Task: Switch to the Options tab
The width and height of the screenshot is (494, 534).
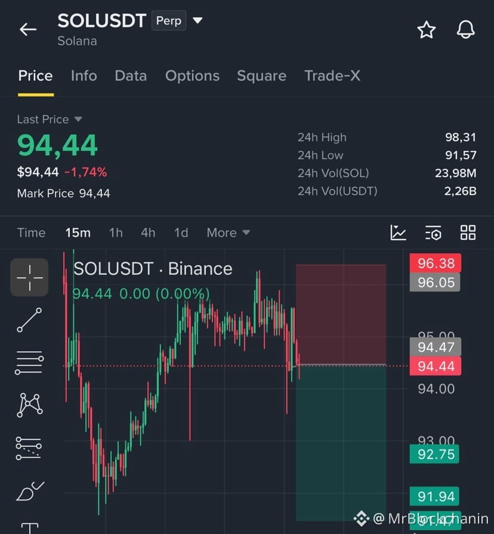Action: 192,76
